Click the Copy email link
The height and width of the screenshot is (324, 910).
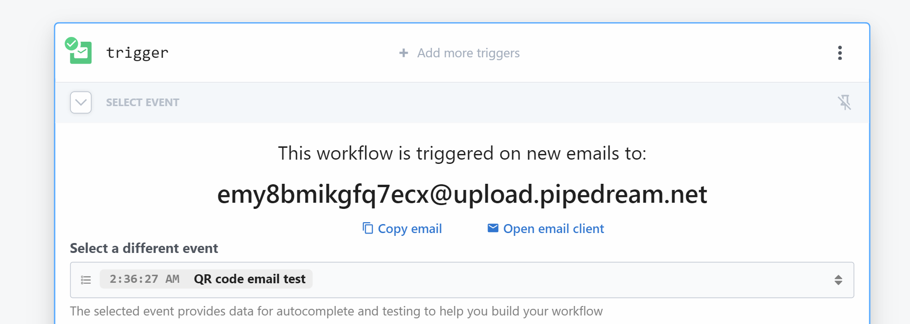pyautogui.click(x=410, y=229)
